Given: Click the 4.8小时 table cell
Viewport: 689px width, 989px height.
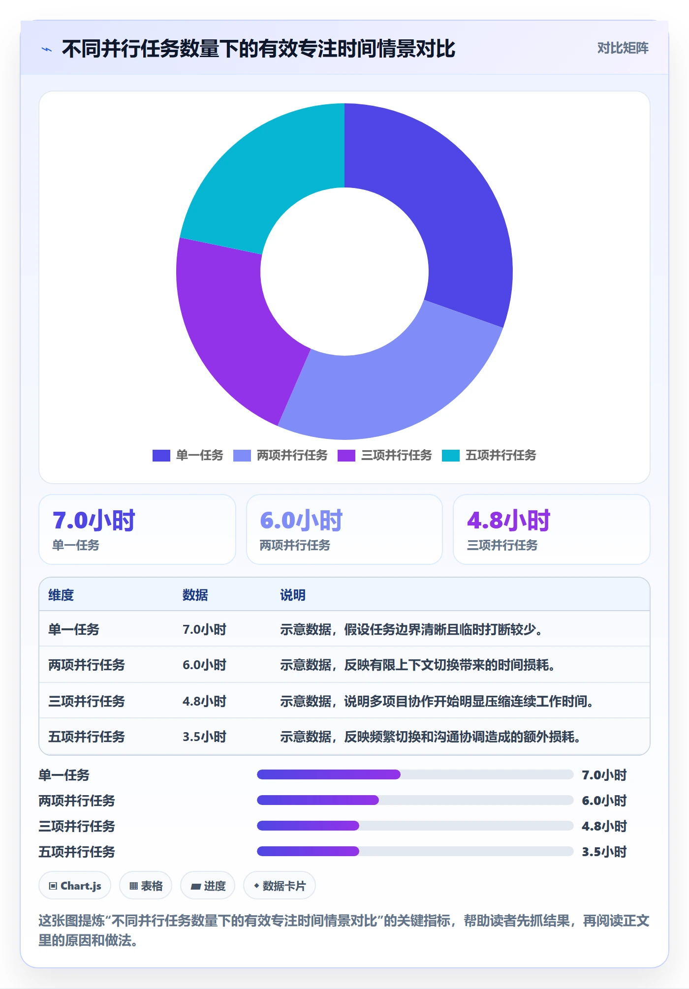Looking at the screenshot, I should pos(204,701).
